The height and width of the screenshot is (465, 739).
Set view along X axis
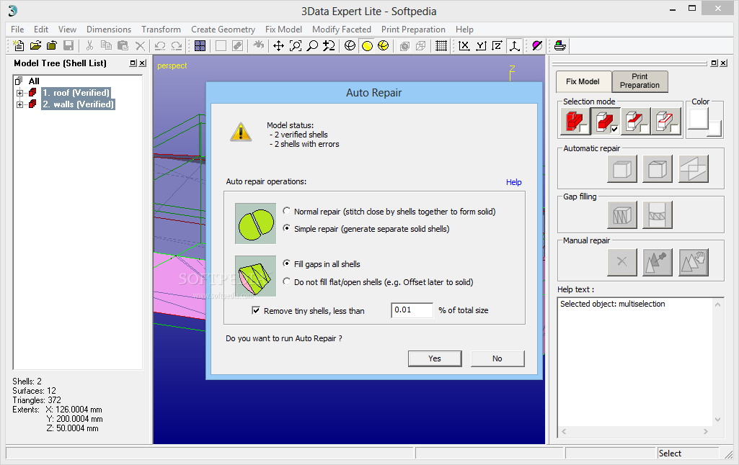pyautogui.click(x=464, y=45)
